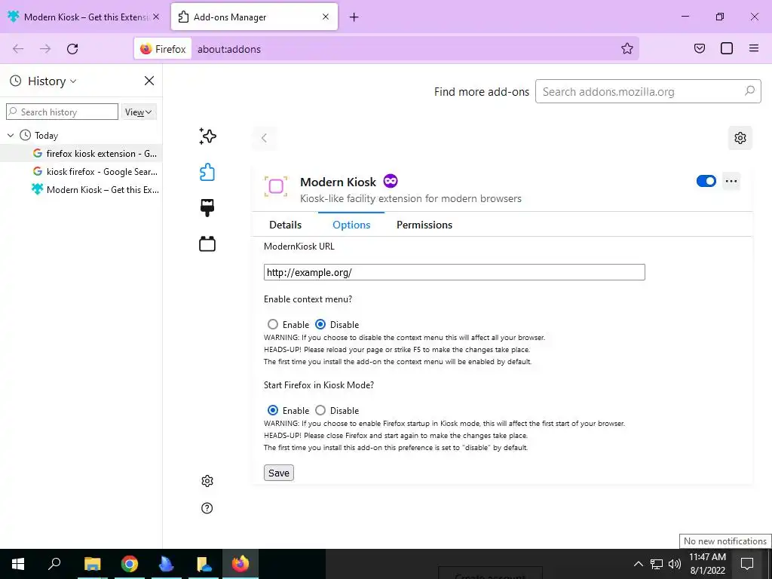Open the add-ons tools gear menu
This screenshot has height=579, width=772.
740,138
